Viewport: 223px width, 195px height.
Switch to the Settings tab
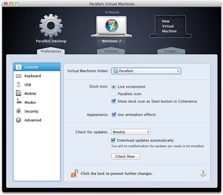click(111, 51)
